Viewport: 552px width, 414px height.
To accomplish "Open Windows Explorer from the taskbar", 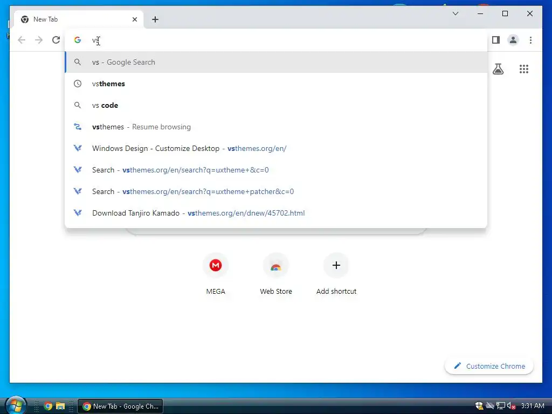I will coord(60,406).
